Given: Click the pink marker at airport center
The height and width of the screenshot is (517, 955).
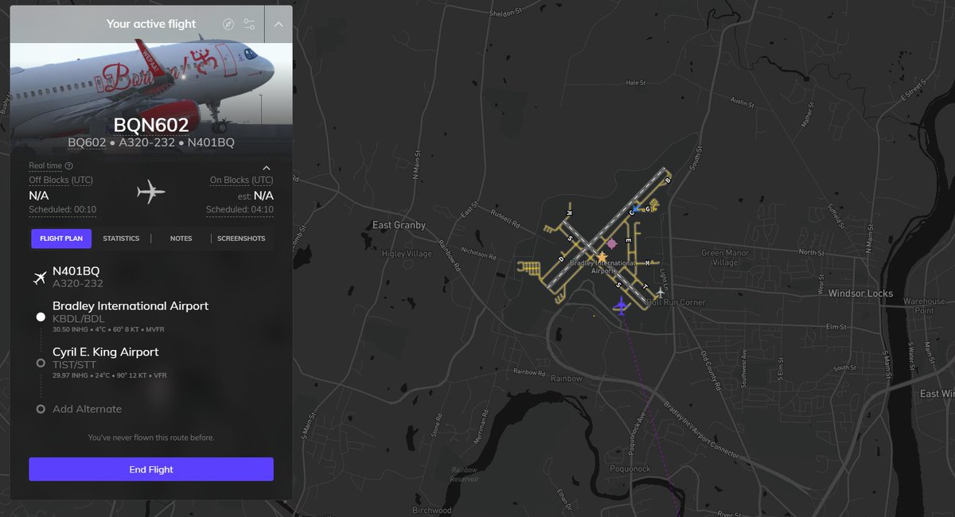Looking at the screenshot, I should click(x=611, y=243).
